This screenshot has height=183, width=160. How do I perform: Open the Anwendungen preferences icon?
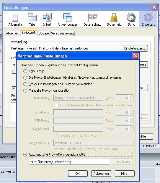pyautogui.click(x=68, y=19)
